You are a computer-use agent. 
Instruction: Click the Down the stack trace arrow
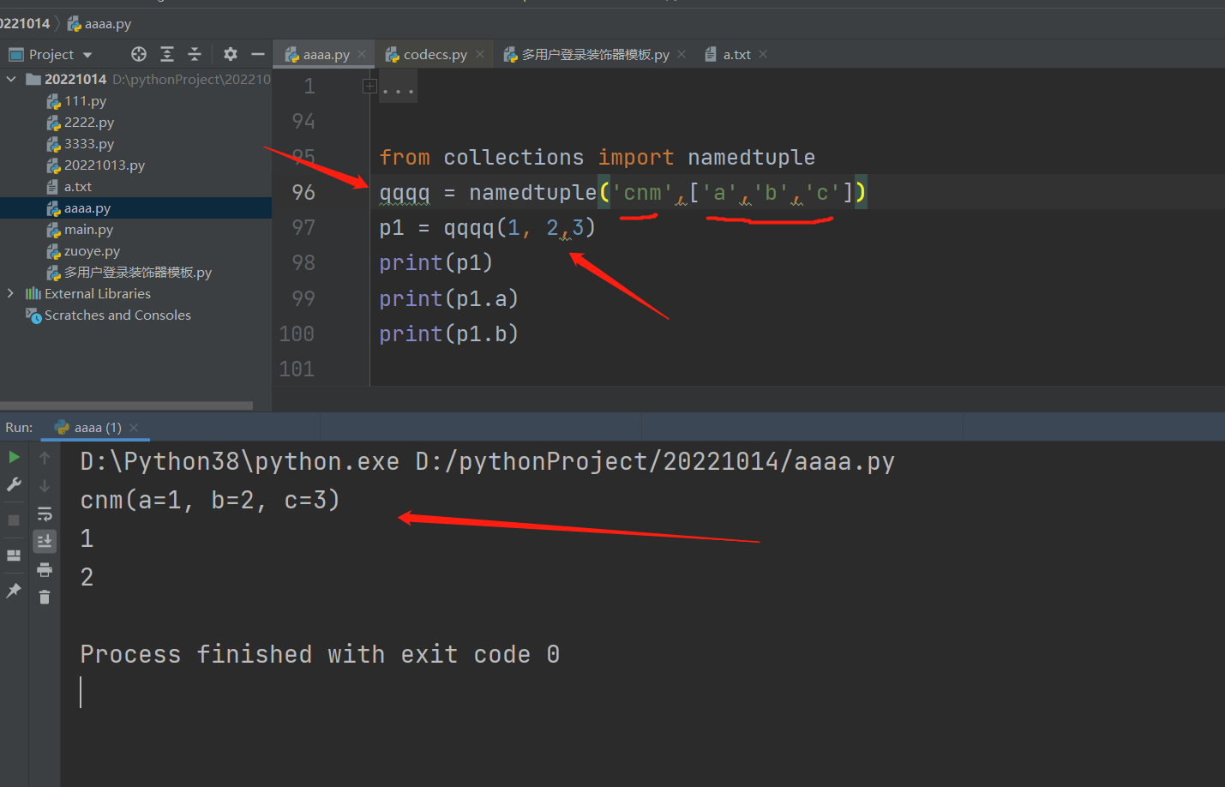click(45, 486)
